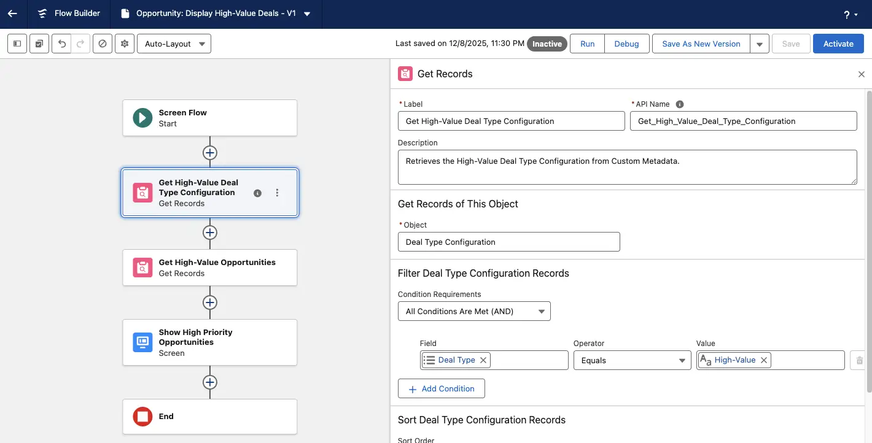Screen dimensions: 872x443
Task: Open the help question-mark menu
Action: [x=851, y=15]
